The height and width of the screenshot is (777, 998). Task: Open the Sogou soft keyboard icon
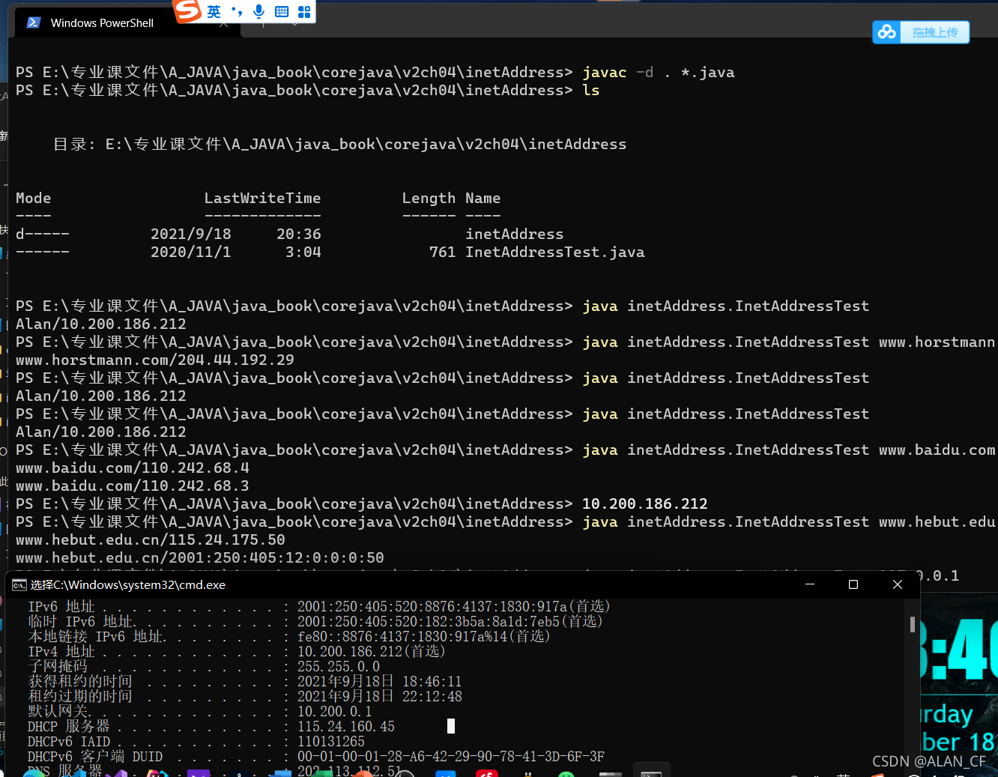pyautogui.click(x=282, y=11)
